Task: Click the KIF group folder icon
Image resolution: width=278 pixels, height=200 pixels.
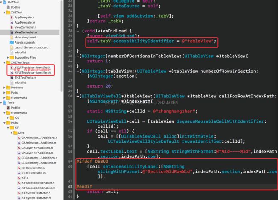Action: coord(12,128)
